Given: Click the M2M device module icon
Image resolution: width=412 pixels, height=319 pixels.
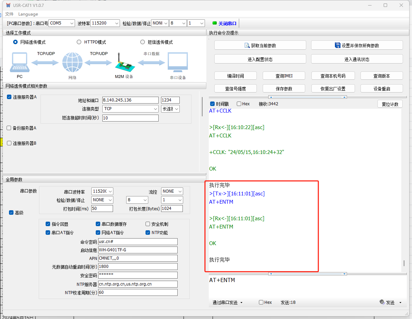Looking at the screenshot, I should tap(123, 64).
